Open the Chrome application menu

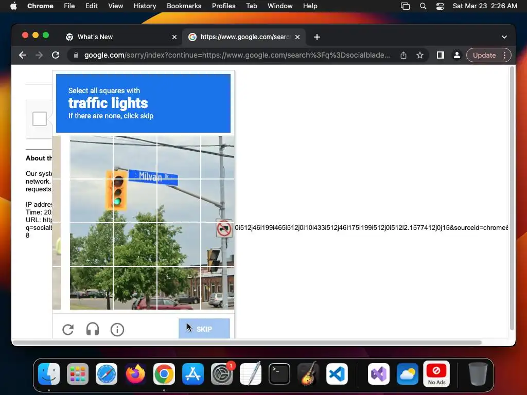pos(40,6)
